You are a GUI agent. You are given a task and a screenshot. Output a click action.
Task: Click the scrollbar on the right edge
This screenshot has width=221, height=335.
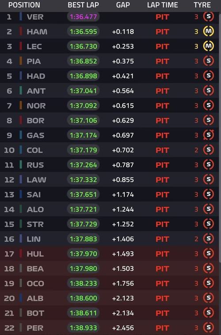pyautogui.click(x=220, y=137)
